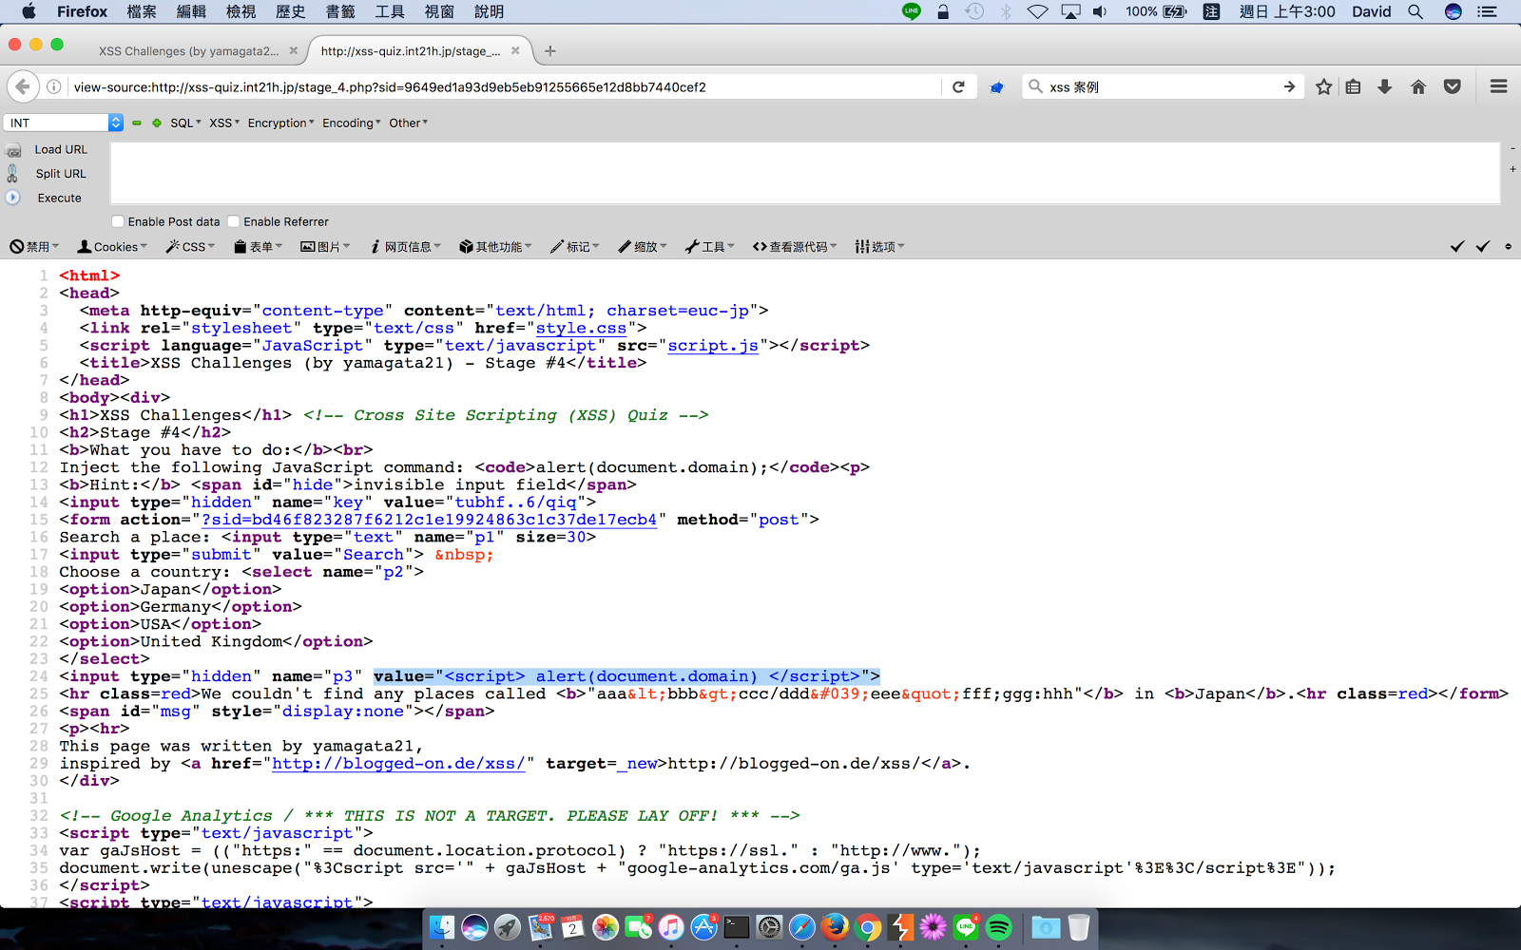1521x950 pixels.
Task: Expand the SQL dropdown in HackBar
Action: tap(185, 123)
